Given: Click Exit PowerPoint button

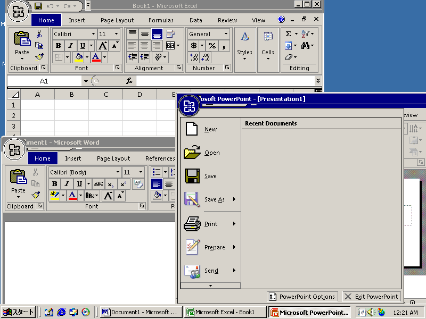Looking at the screenshot, I should 372,297.
